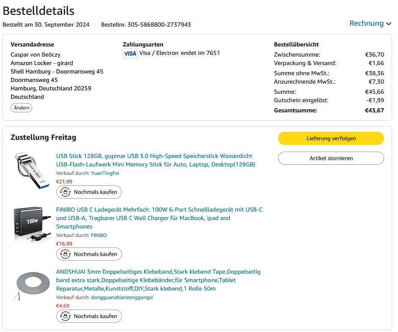
Task: Click the chevron next to Rechnung
Action: click(x=389, y=24)
